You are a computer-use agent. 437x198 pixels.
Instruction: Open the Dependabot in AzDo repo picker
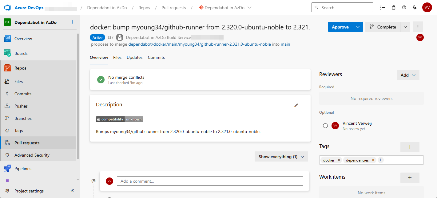[225, 8]
